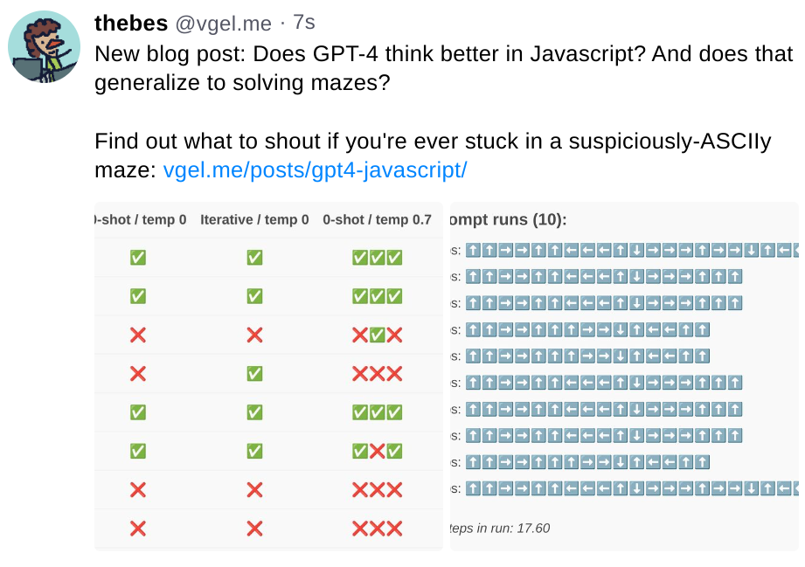Click the "teps in run: 17.60" caption
This screenshot has width=805, height=567.
(x=499, y=528)
